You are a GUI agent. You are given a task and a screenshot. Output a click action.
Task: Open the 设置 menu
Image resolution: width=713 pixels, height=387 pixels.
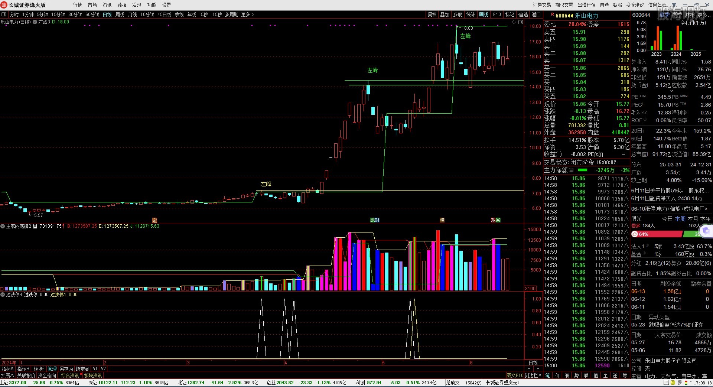coord(167,5)
